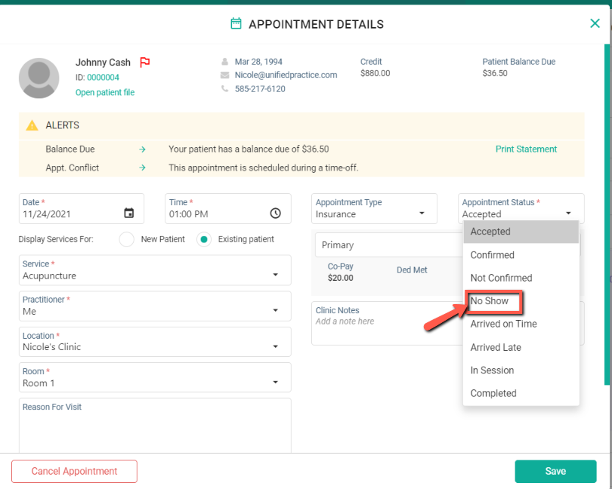Cancel Appointment via the red button

point(74,471)
